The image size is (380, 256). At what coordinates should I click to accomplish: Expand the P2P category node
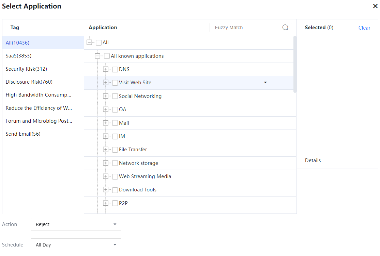[106, 203]
